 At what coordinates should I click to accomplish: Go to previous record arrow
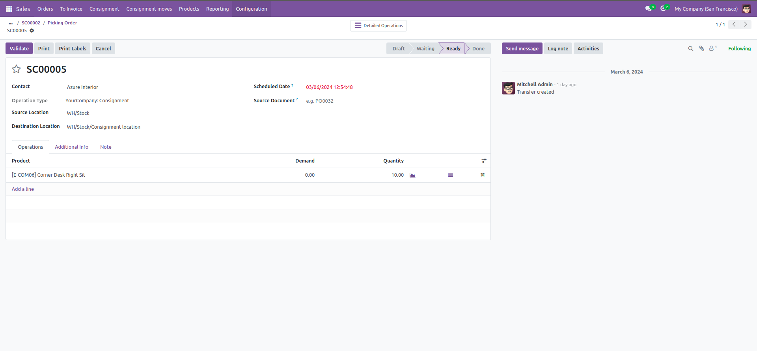(x=734, y=24)
